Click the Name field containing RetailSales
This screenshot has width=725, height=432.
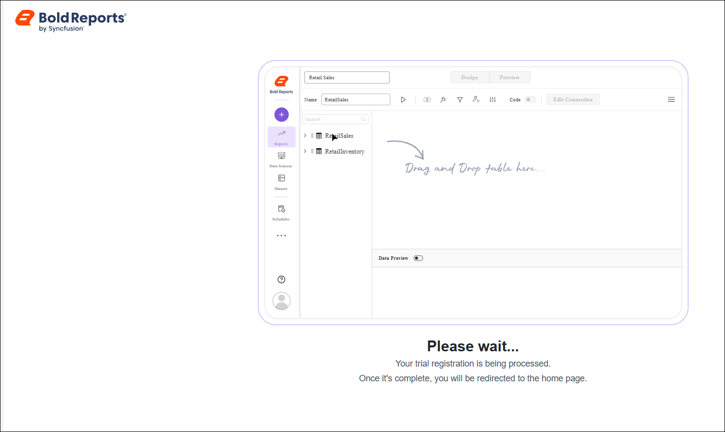(356, 99)
